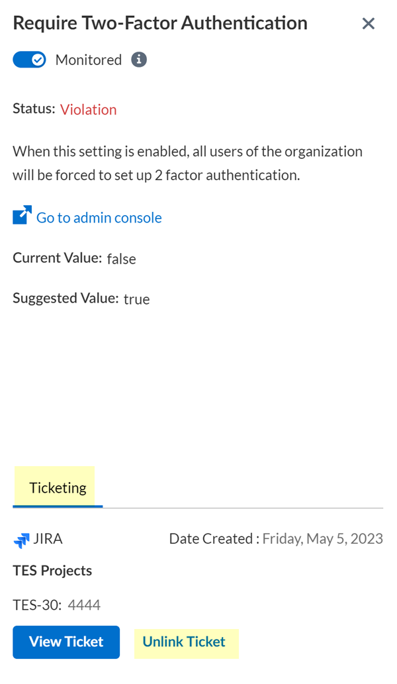
Task: Select the Current Value false text
Action: [121, 258]
